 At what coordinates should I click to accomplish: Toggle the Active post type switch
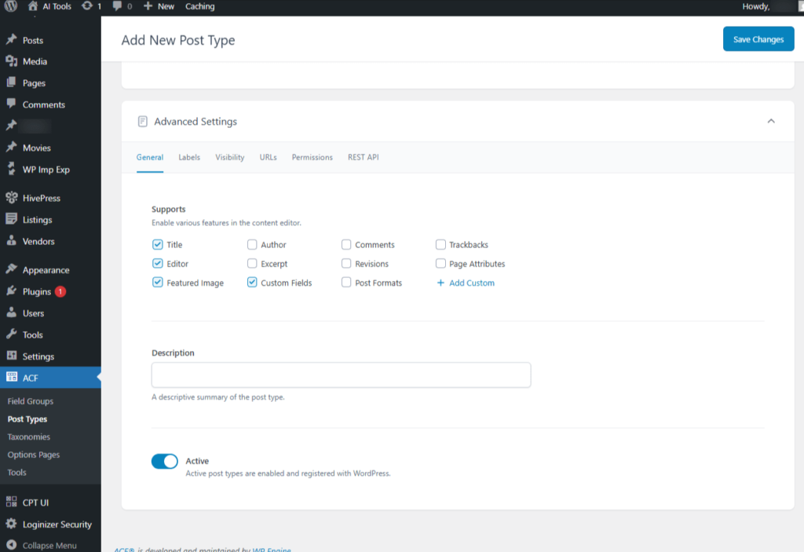click(165, 462)
